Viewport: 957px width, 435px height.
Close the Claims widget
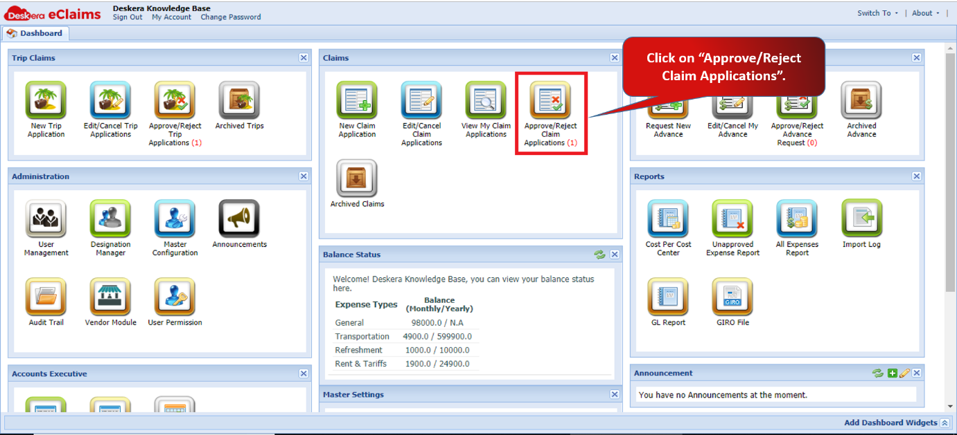click(615, 58)
